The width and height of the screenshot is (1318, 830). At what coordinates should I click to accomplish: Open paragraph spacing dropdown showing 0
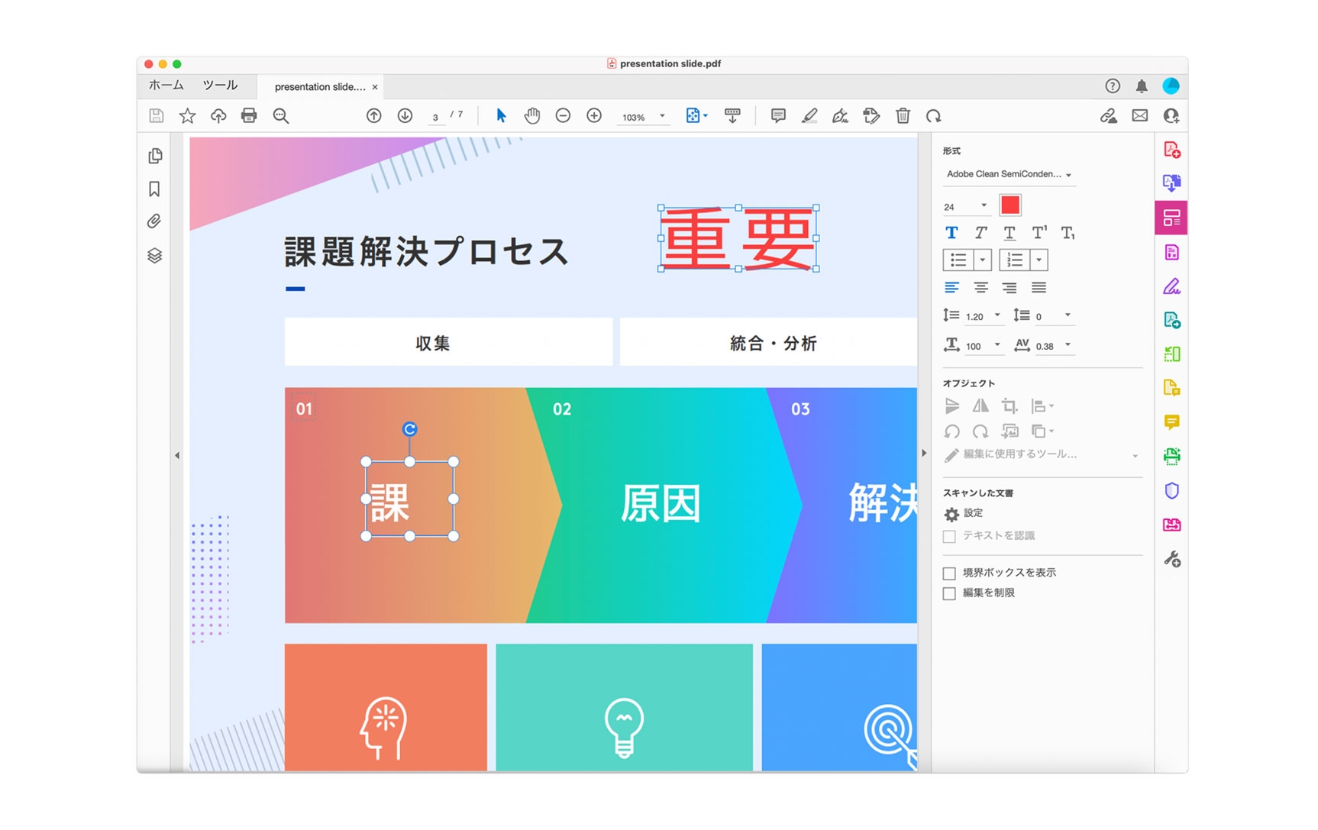point(1068,315)
